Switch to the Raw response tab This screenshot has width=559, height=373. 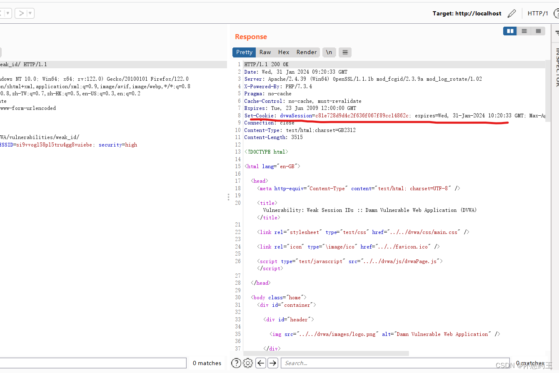click(x=265, y=52)
